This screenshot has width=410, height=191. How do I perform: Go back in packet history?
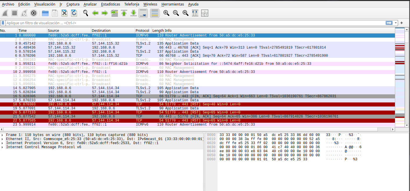(95, 13)
